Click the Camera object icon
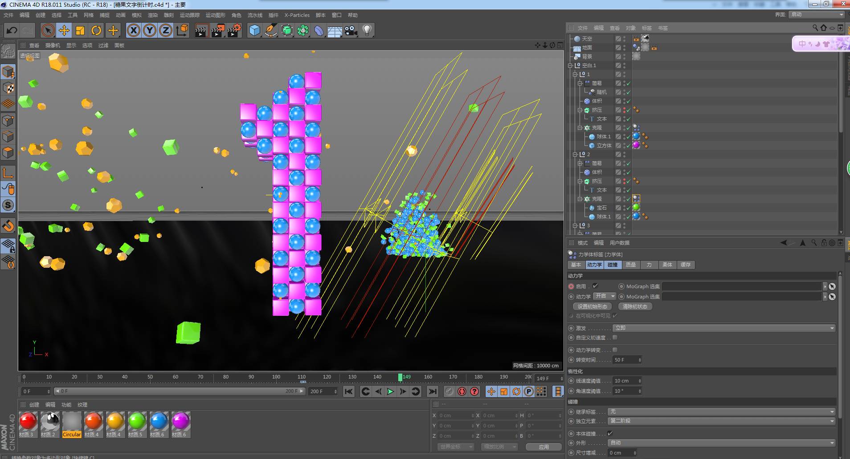 [x=351, y=31]
